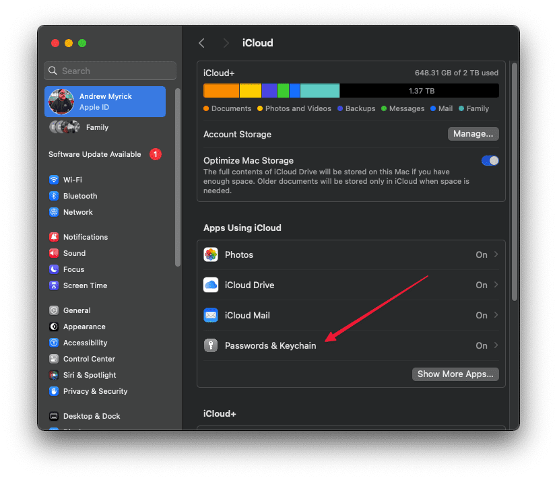Image resolution: width=557 pixels, height=480 pixels.
Task: Select the Sound speaker icon
Action: point(54,253)
